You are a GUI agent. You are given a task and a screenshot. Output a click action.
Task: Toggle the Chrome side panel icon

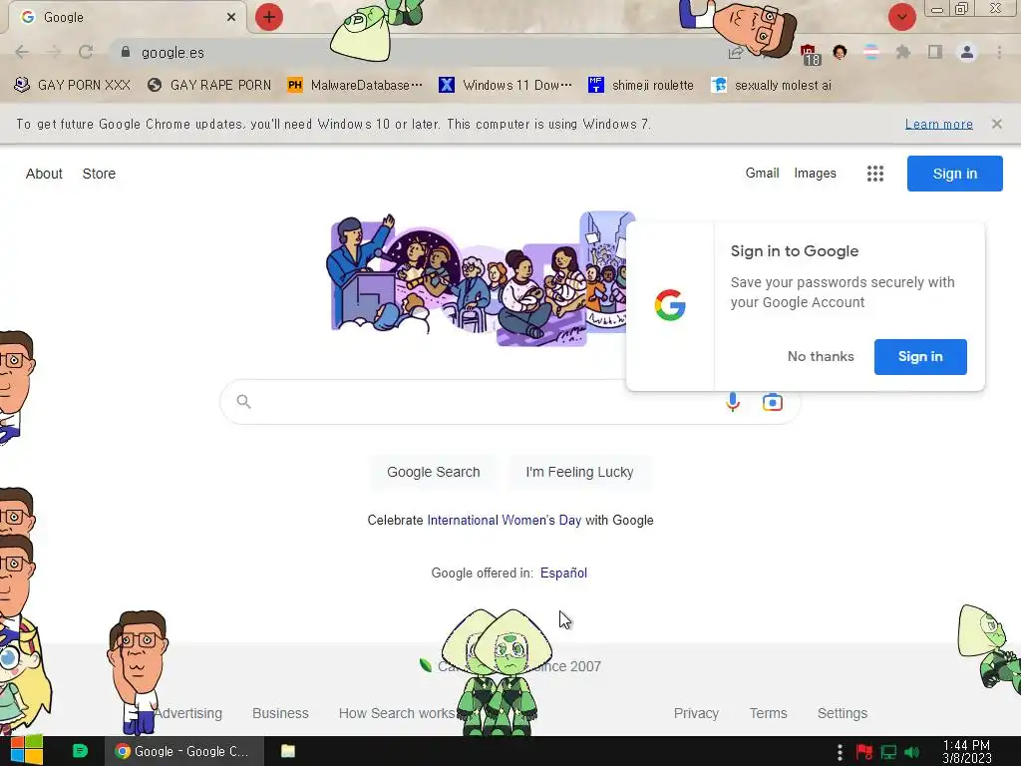[935, 52]
